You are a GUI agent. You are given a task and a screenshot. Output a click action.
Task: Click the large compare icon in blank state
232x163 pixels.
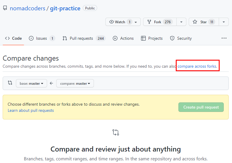[x=115, y=132]
